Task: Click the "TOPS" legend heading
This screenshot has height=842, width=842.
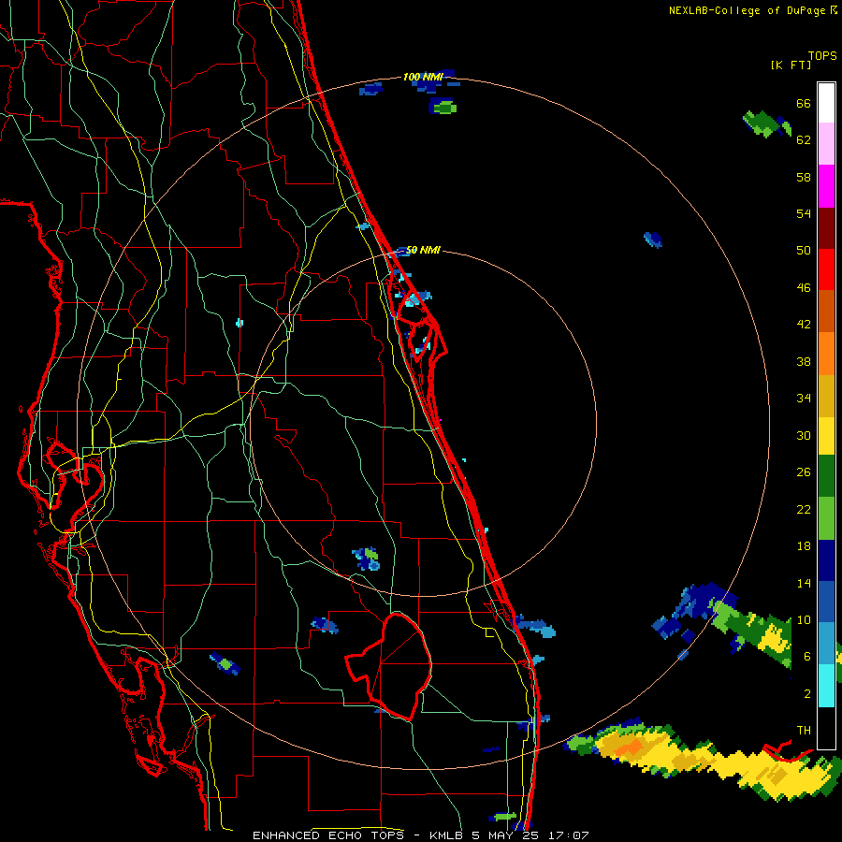Action: [x=822, y=56]
